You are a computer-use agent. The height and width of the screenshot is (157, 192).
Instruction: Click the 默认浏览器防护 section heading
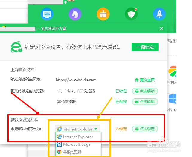(24, 120)
